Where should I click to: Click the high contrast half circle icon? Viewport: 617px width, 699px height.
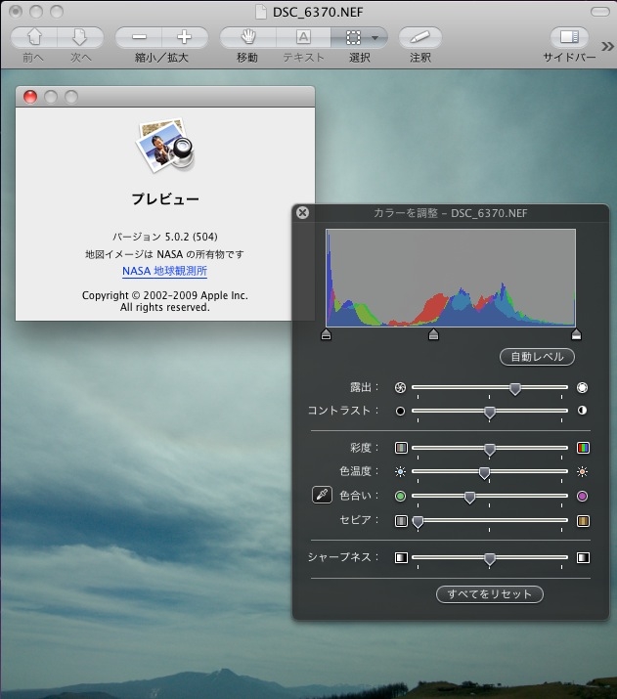(x=582, y=411)
